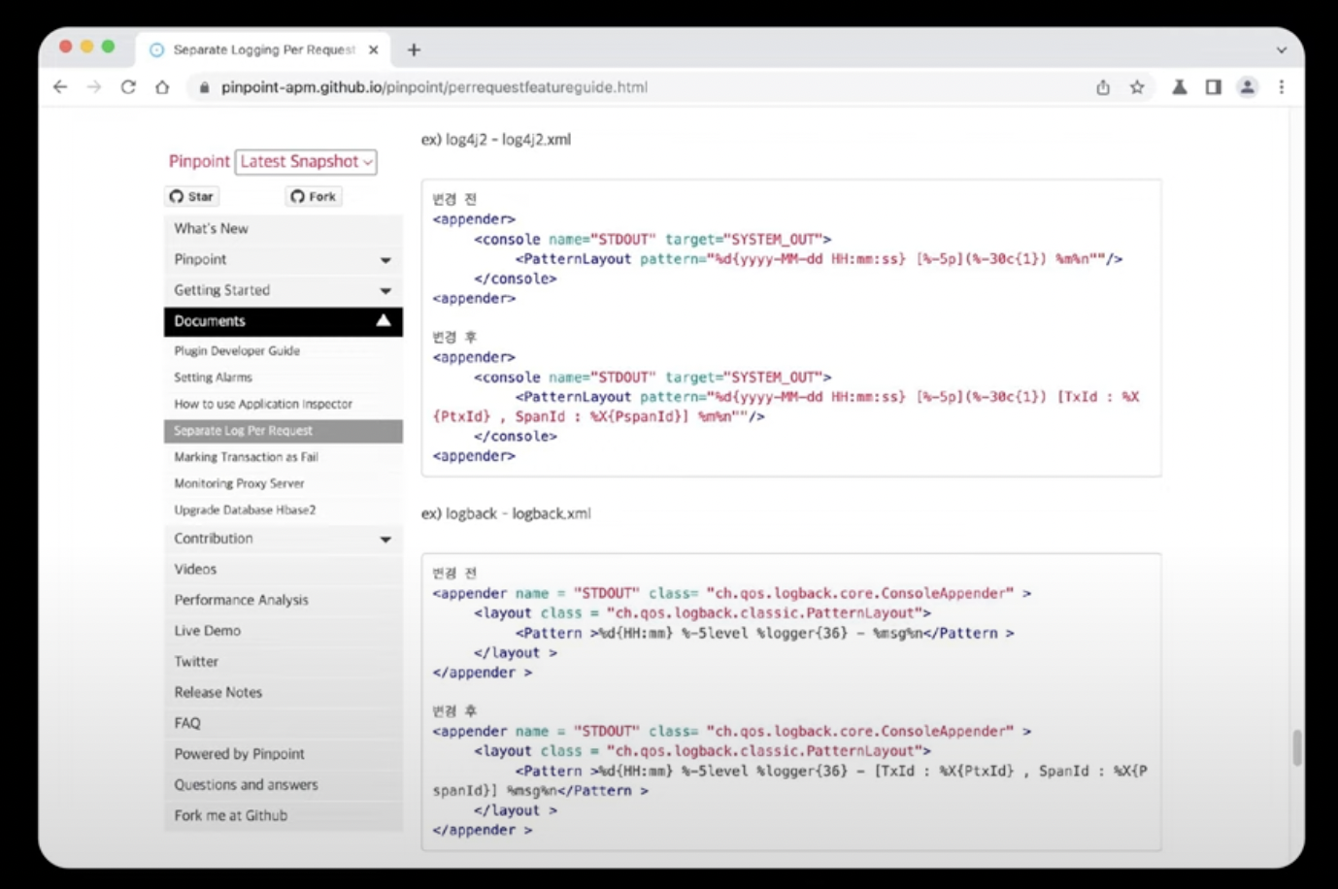
Task: Click the site lock icon in address bar
Action: pyautogui.click(x=204, y=87)
